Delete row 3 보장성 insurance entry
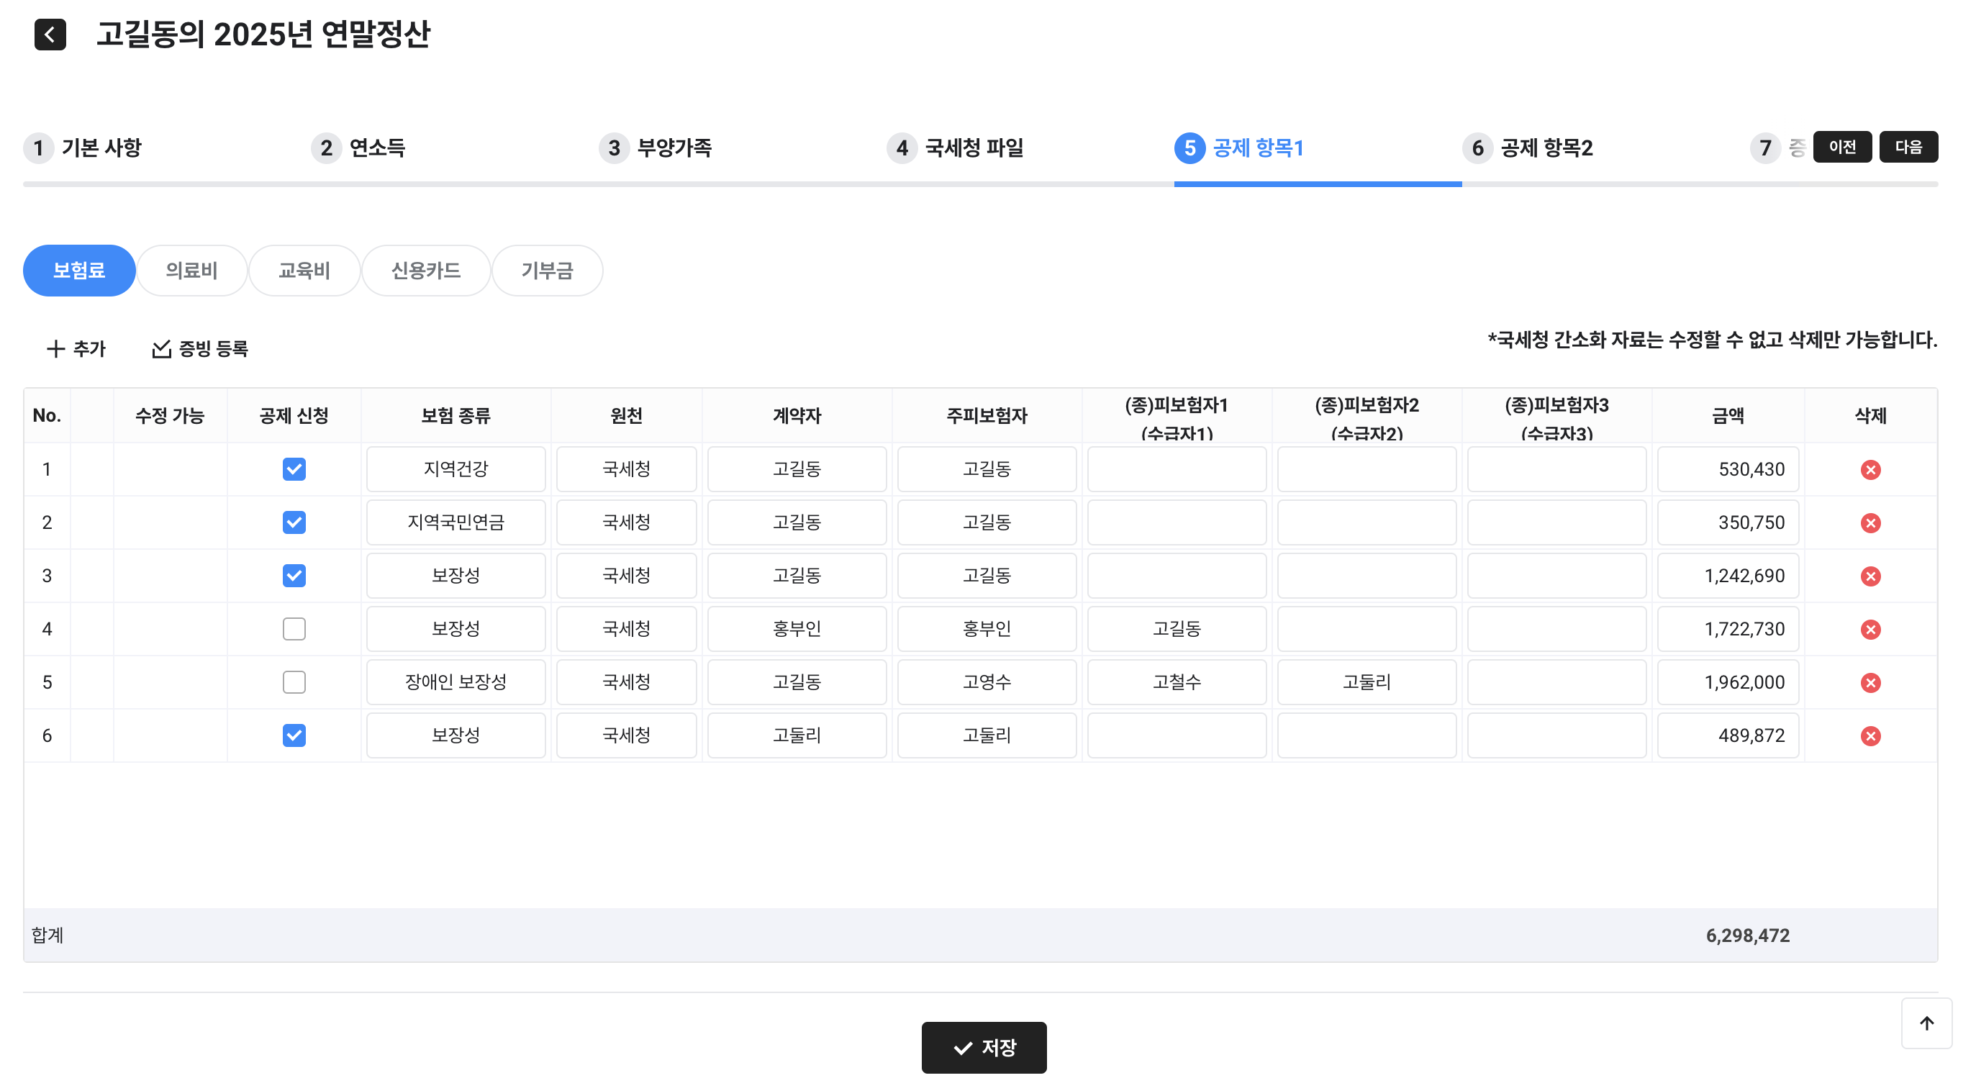Screen dimensions: 1976x1078 coord(1870,576)
